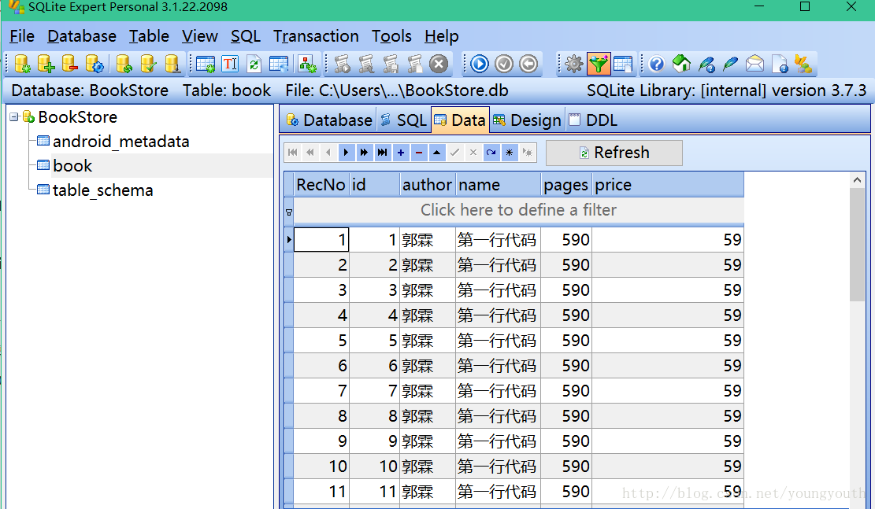Viewport: 875px width, 509px height.
Task: Insert a record with the plus button
Action: click(401, 152)
